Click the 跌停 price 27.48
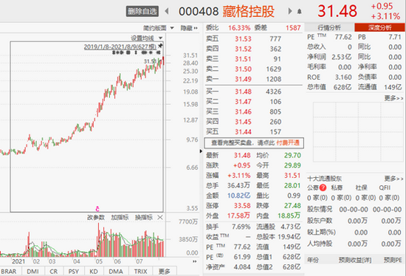 pyautogui.click(x=292, y=206)
